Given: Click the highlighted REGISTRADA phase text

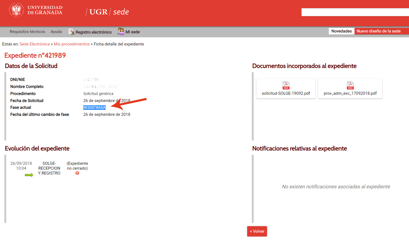Looking at the screenshot, I should [94, 107].
